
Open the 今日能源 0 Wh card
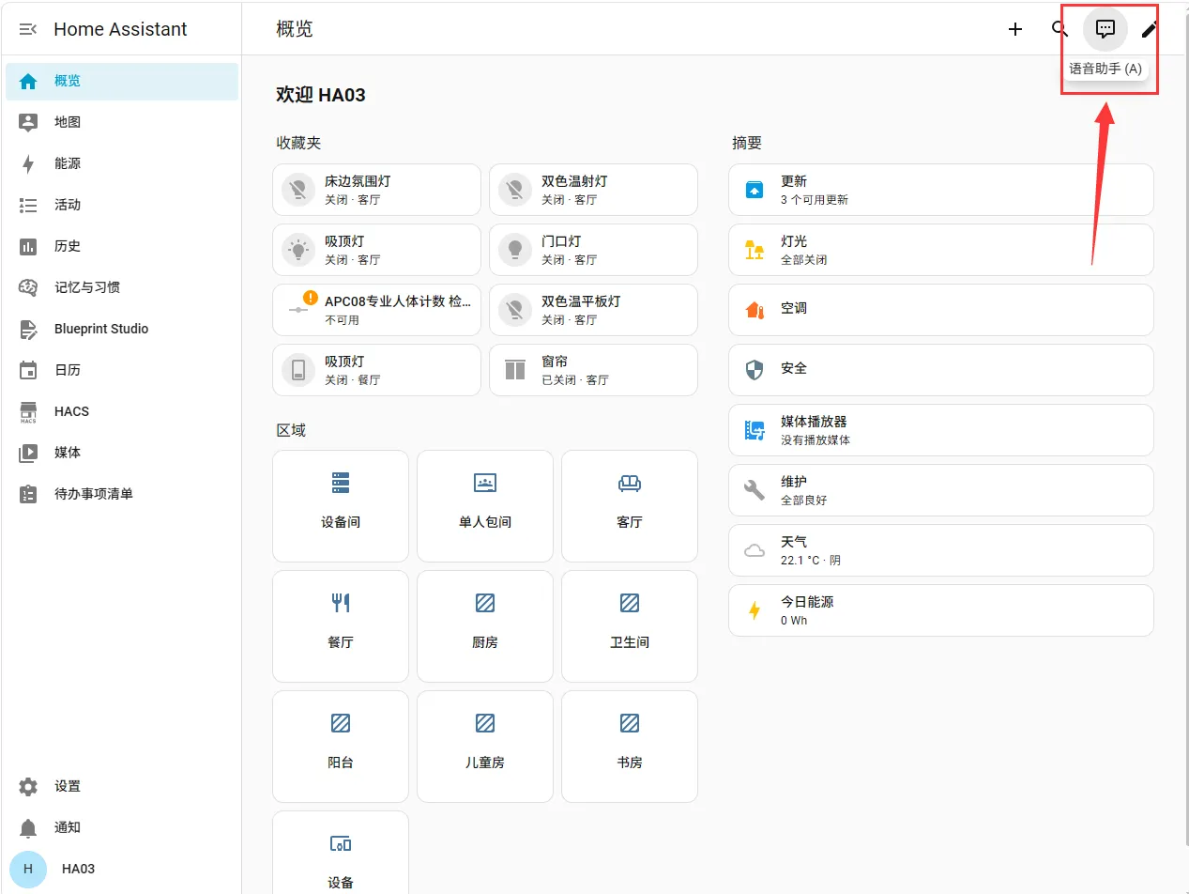941,610
